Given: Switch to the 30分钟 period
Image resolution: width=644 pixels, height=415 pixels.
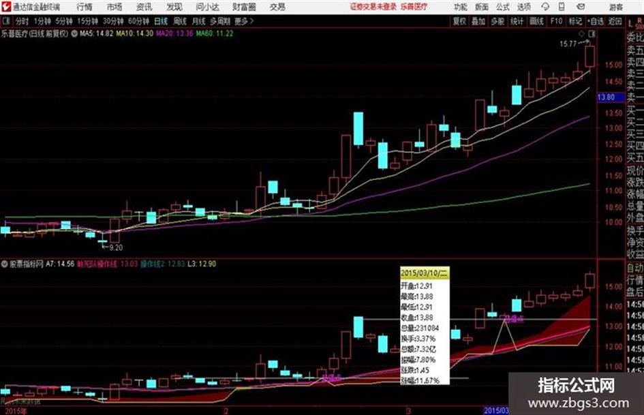Looking at the screenshot, I should click(113, 21).
